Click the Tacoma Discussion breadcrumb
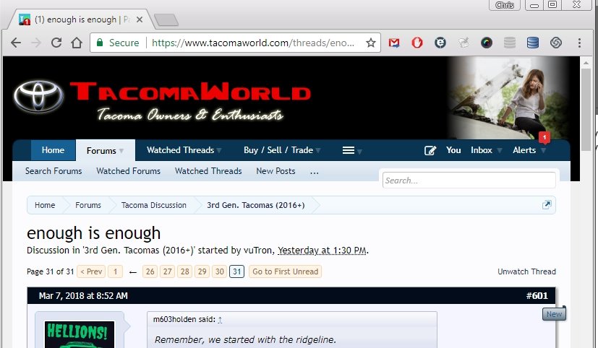 [154, 205]
